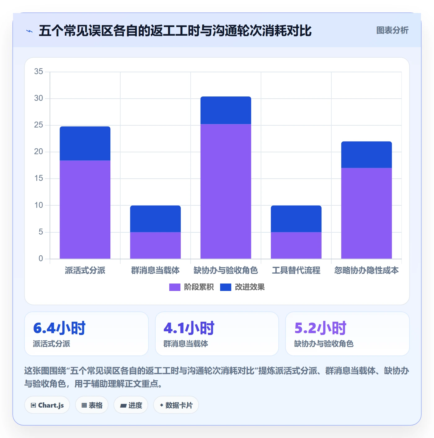Click the 表格 tag chip
The height and width of the screenshot is (438, 434).
coord(92,405)
